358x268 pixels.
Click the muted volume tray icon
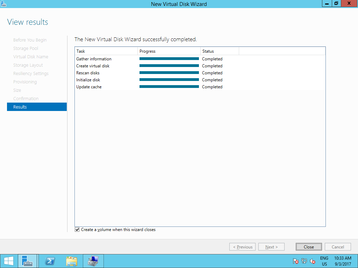pyautogui.click(x=312, y=261)
